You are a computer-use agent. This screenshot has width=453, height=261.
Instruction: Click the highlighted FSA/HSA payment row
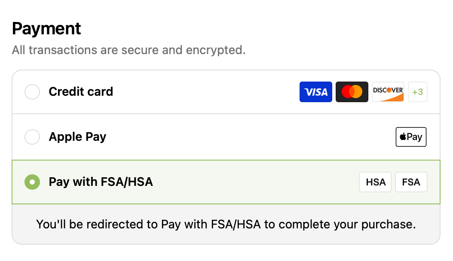[x=226, y=182]
